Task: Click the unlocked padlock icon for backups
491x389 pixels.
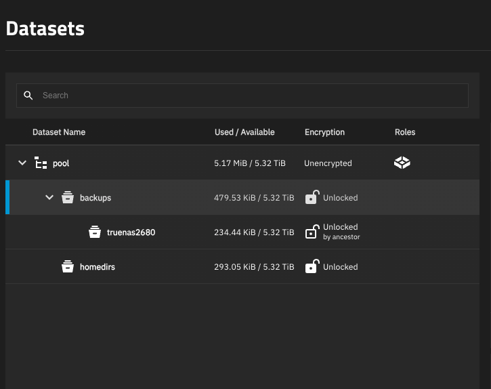Action: [x=312, y=197]
